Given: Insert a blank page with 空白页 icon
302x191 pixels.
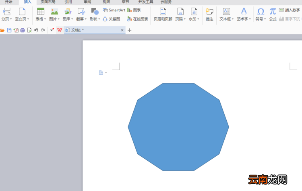Looking at the screenshot, I should (22, 12).
